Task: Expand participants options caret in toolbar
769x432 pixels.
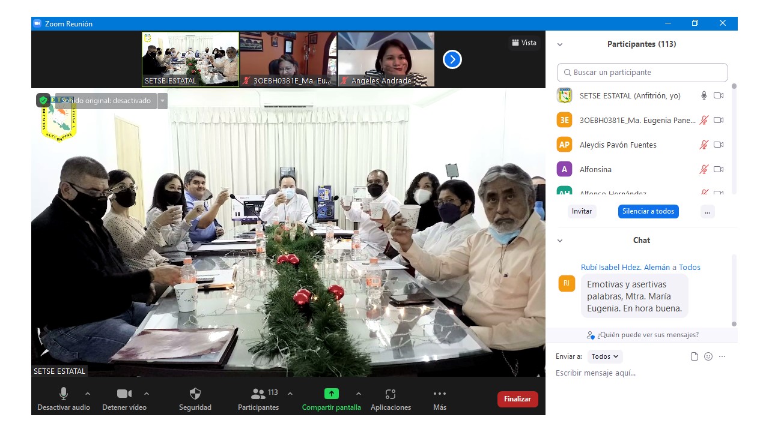Action: coord(290,394)
